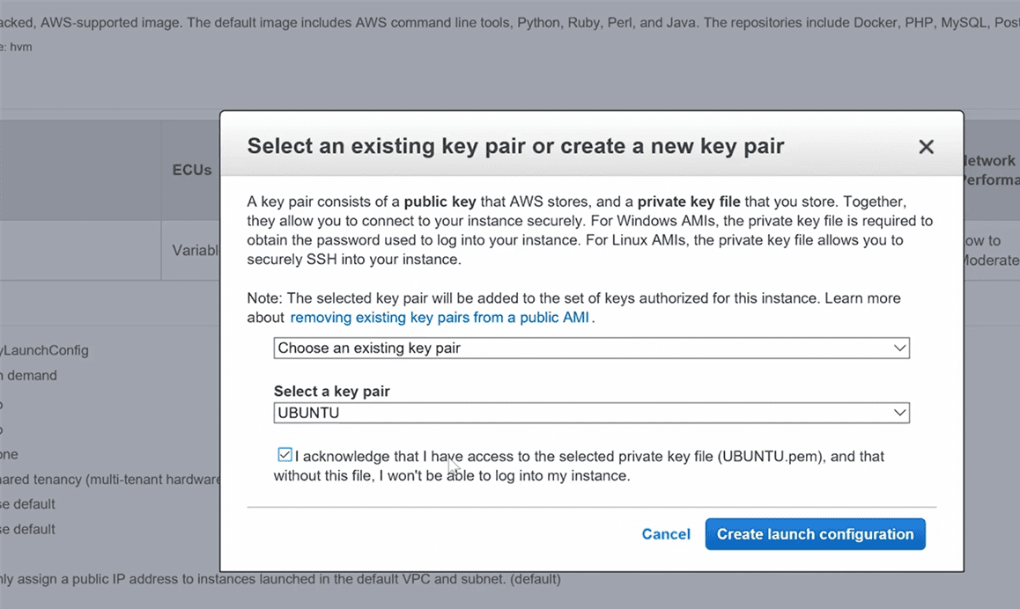
Task: Click the Network Performance column header
Action: click(988, 170)
